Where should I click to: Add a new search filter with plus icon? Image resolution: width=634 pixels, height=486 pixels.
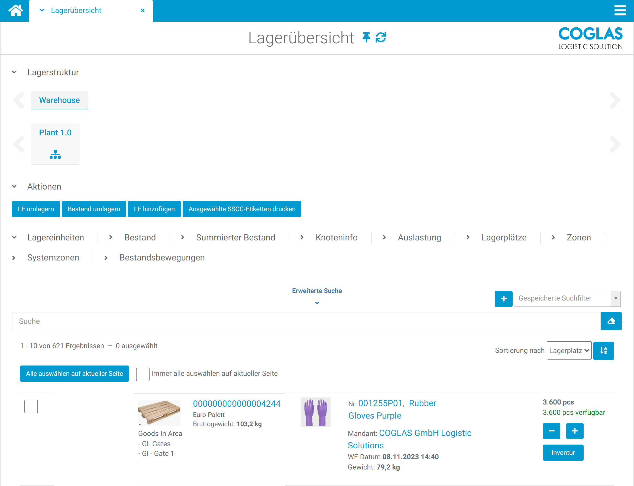click(503, 299)
